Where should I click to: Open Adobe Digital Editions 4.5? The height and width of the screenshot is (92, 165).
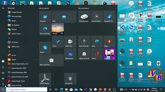tap(20, 64)
